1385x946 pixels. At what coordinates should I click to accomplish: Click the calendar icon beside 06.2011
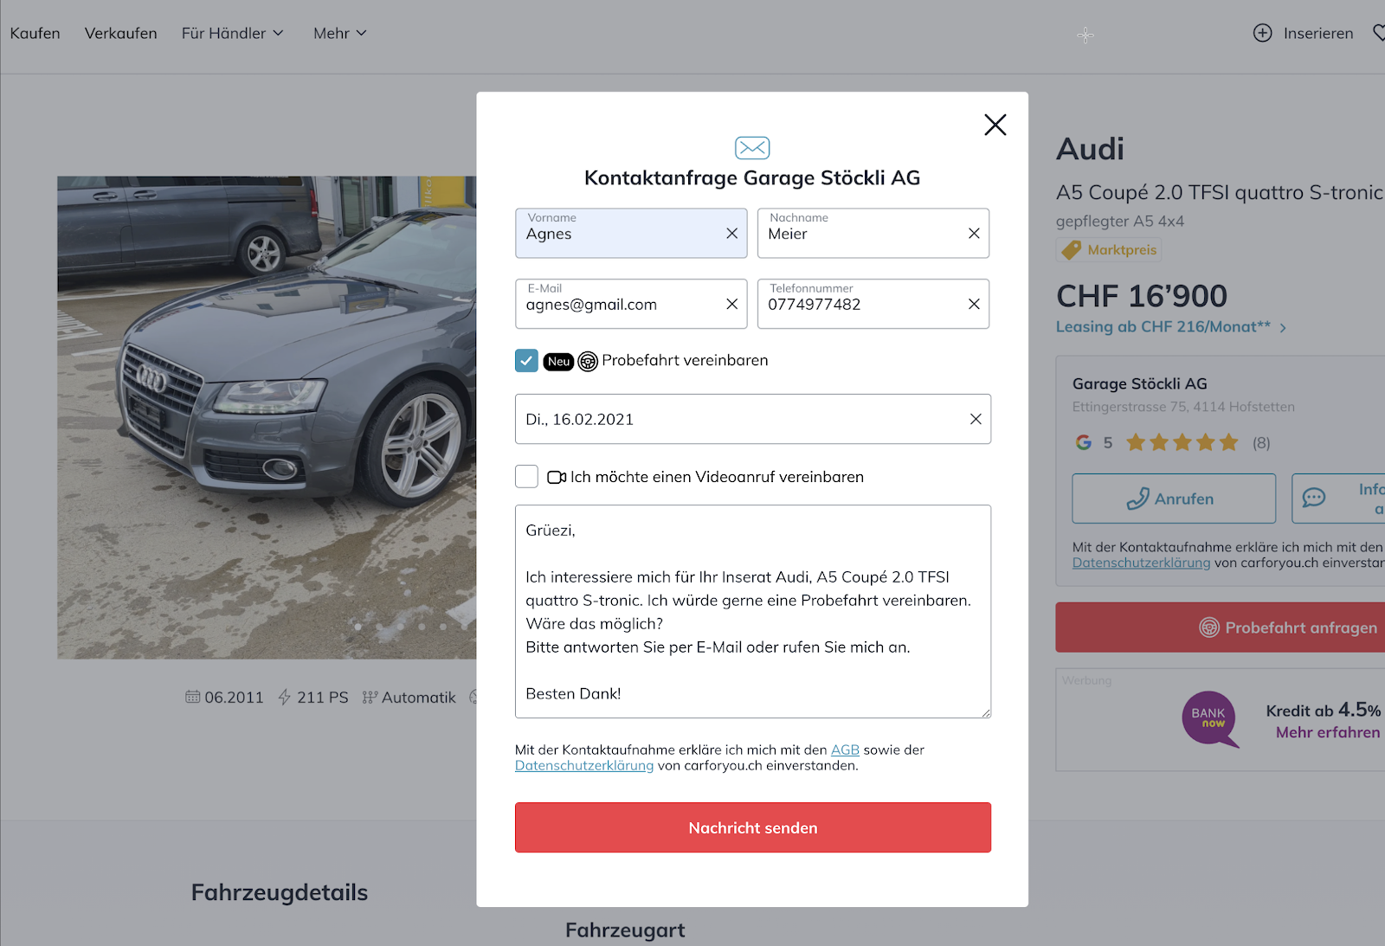coord(192,697)
